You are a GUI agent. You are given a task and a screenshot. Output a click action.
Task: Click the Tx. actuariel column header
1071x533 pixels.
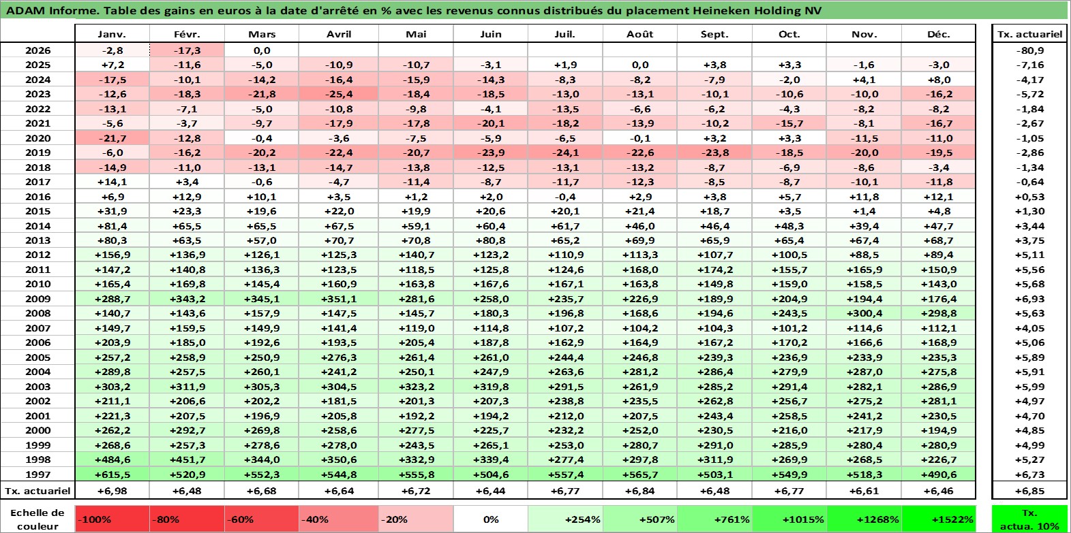pyautogui.click(x=1029, y=34)
